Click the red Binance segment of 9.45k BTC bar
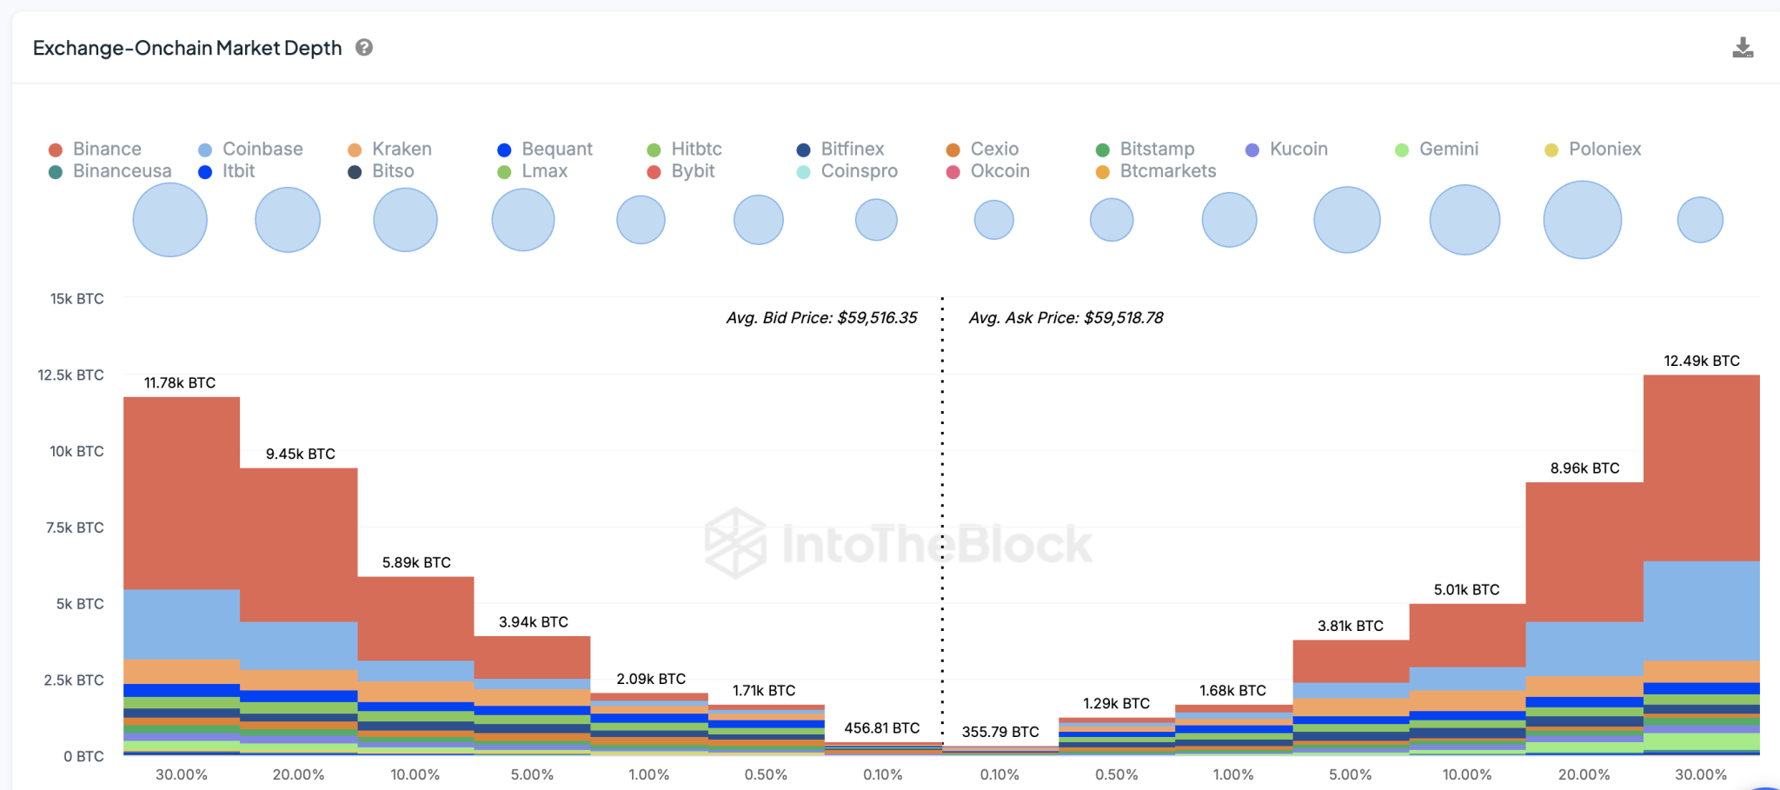This screenshot has width=1780, height=790. point(298,545)
